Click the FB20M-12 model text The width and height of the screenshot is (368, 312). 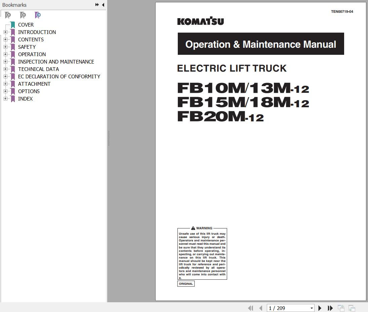[x=220, y=116]
